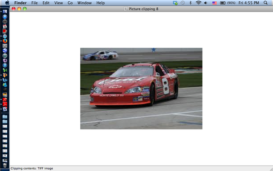Open Google Earth globe in Dock
The image size is (273, 171).
tap(5, 51)
